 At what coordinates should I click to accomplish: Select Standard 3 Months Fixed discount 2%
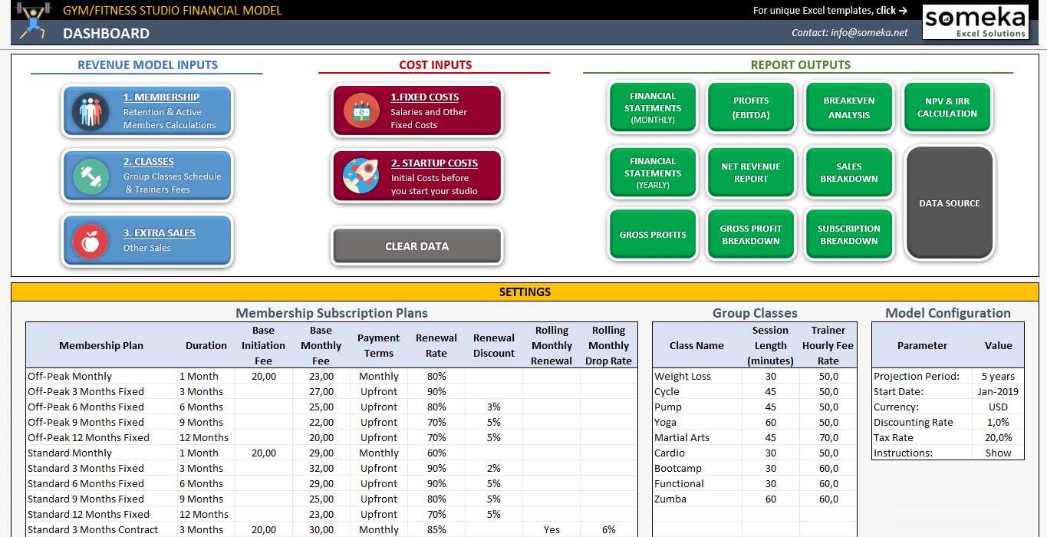[x=494, y=469]
